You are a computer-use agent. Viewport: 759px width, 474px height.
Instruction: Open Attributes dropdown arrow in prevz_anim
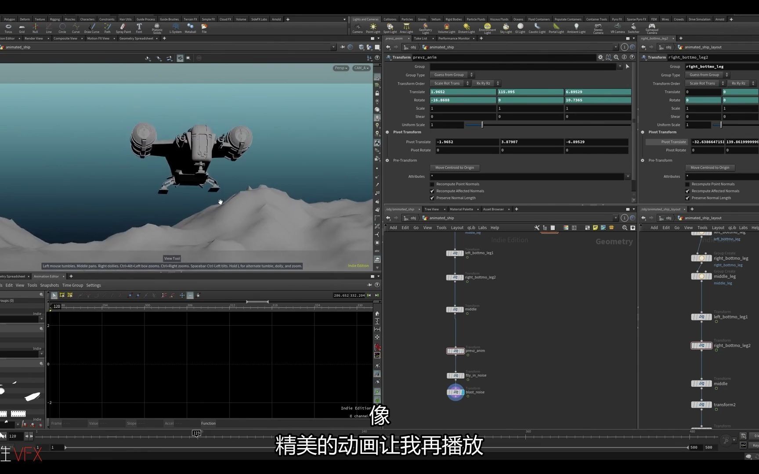click(x=628, y=176)
